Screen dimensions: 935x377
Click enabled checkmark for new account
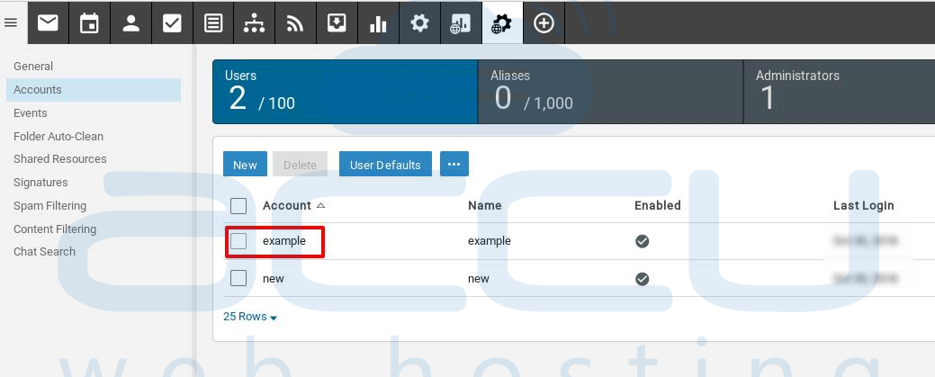click(643, 279)
